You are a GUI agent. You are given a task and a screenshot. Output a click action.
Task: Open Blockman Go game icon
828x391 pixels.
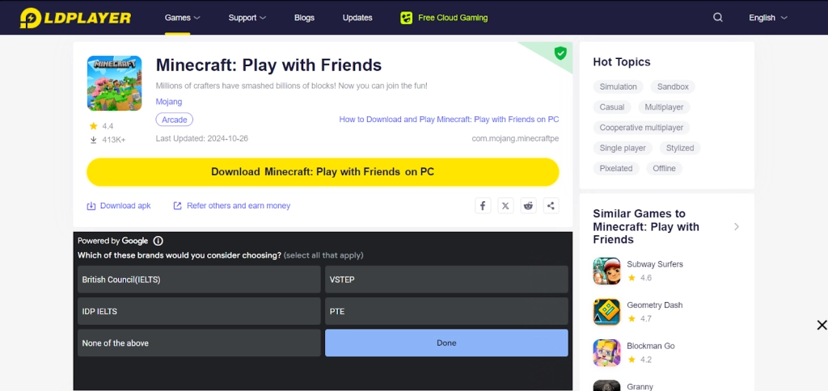point(606,353)
